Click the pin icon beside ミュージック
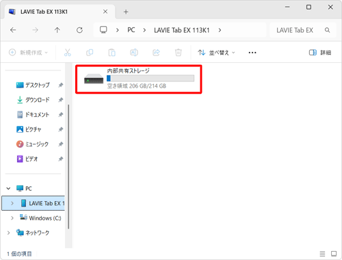The height and width of the screenshot is (260, 342). tap(60, 144)
